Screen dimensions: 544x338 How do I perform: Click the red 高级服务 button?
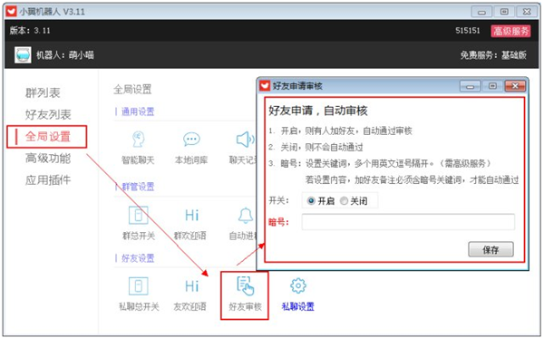pyautogui.click(x=510, y=31)
